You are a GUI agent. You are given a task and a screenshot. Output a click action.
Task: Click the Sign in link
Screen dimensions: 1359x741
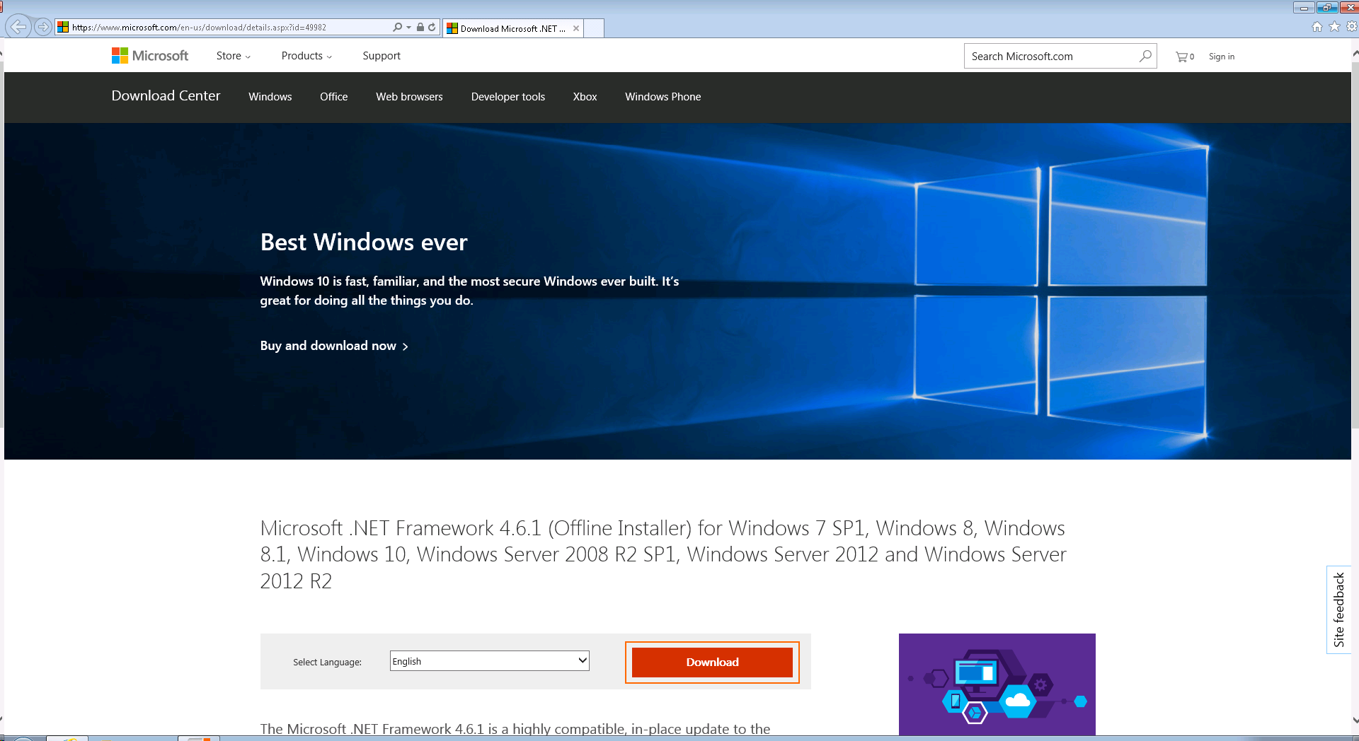[x=1222, y=57]
